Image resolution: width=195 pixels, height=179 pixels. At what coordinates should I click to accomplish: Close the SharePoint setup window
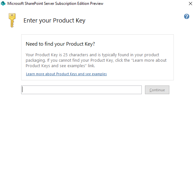point(191,4)
